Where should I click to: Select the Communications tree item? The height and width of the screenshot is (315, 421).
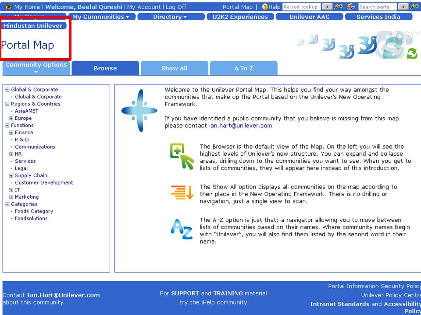35,147
